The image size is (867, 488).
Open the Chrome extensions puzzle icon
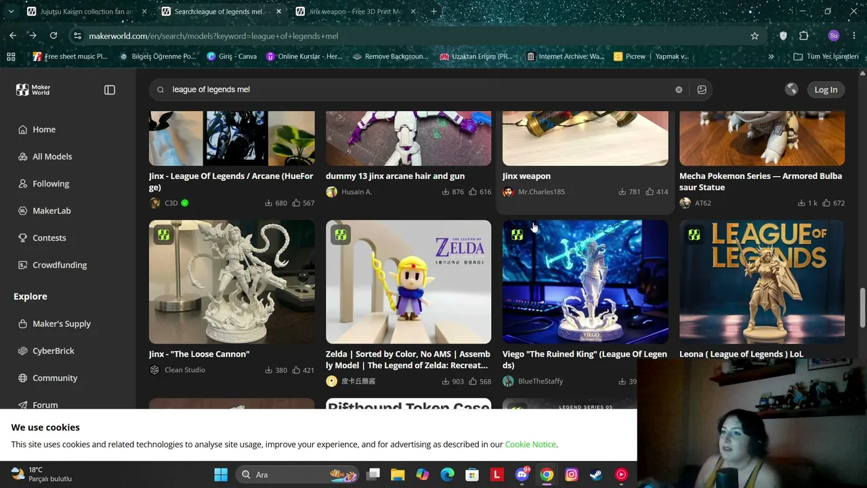(804, 36)
